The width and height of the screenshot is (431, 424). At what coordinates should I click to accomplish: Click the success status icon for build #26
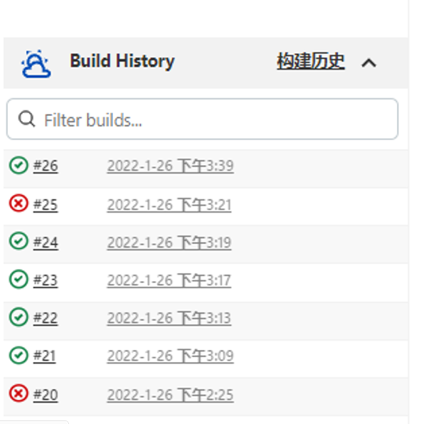pyautogui.click(x=18, y=166)
